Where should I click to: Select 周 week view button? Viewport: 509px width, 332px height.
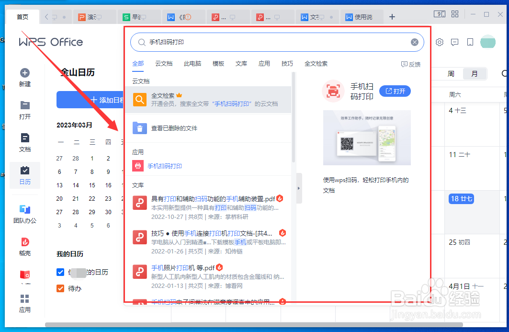(451, 74)
